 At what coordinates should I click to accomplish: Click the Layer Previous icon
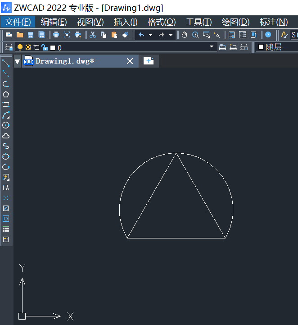coord(233,47)
